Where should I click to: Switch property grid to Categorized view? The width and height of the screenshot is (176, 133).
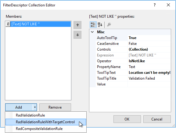[93, 25]
